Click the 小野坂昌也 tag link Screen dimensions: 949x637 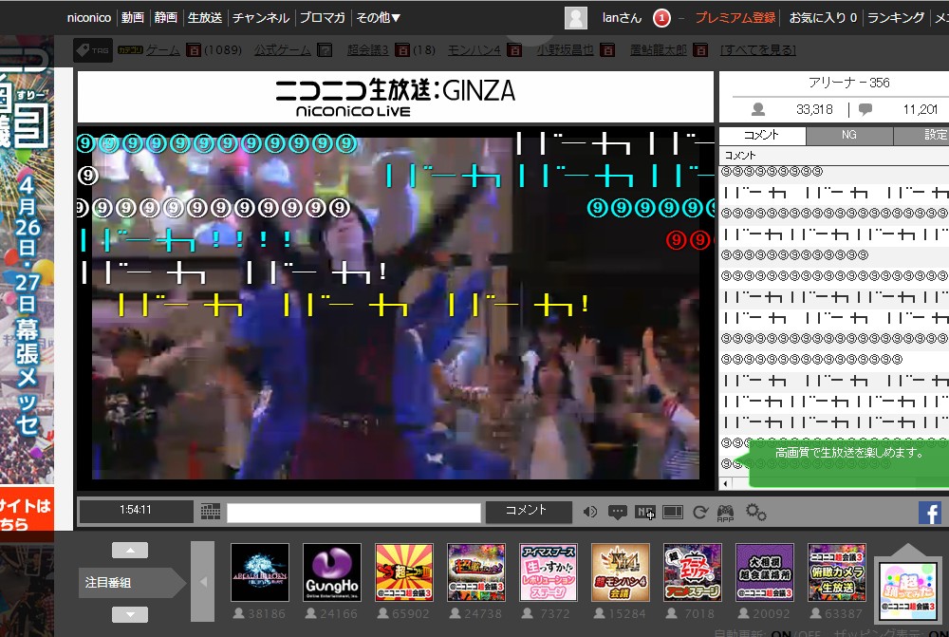tap(565, 49)
